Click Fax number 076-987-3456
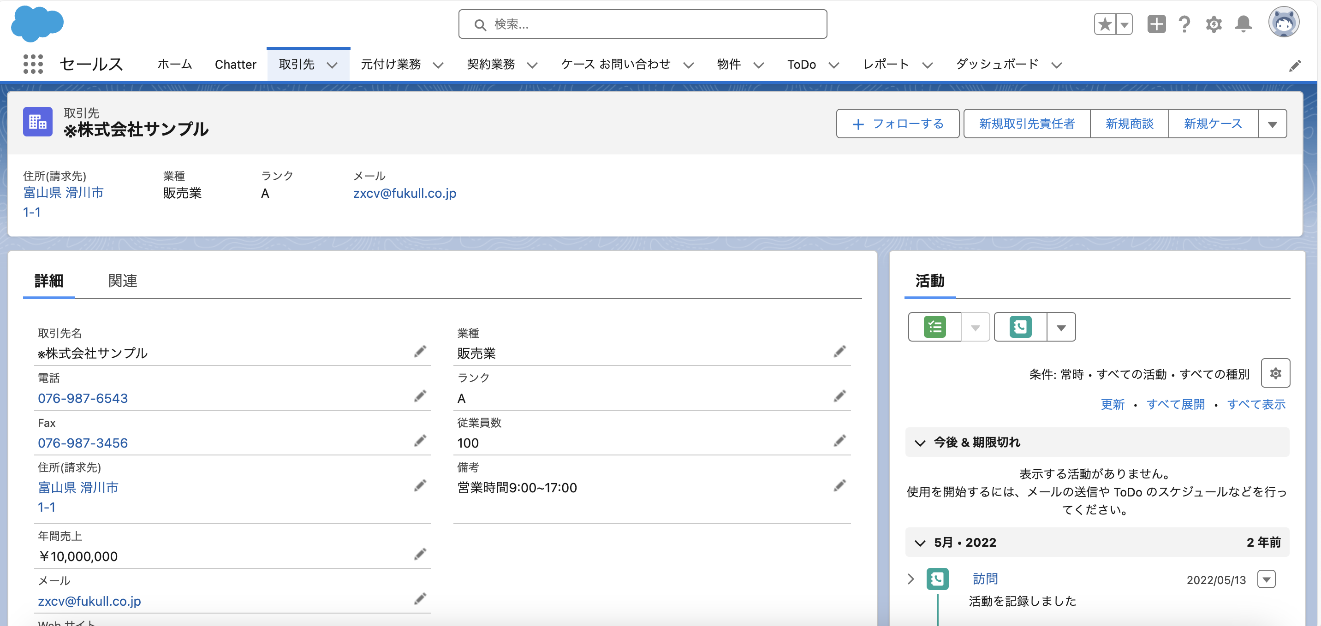The width and height of the screenshot is (1321, 626). tap(83, 443)
